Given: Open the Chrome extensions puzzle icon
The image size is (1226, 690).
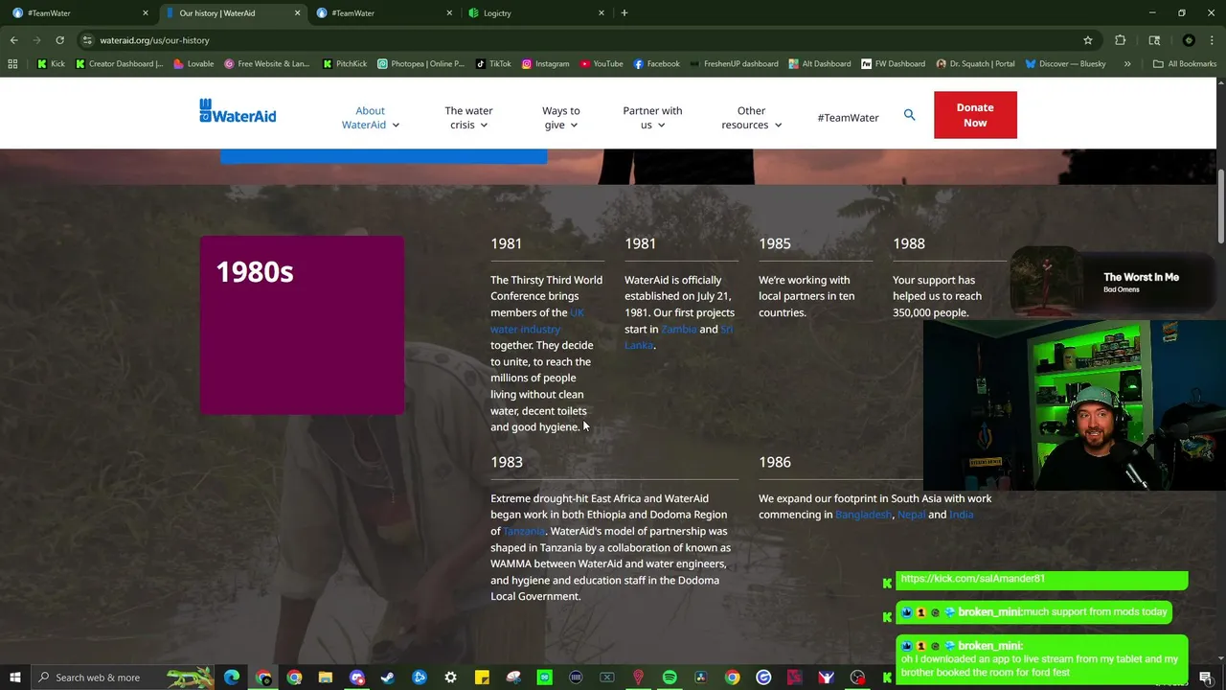Looking at the screenshot, I should 1120,40.
